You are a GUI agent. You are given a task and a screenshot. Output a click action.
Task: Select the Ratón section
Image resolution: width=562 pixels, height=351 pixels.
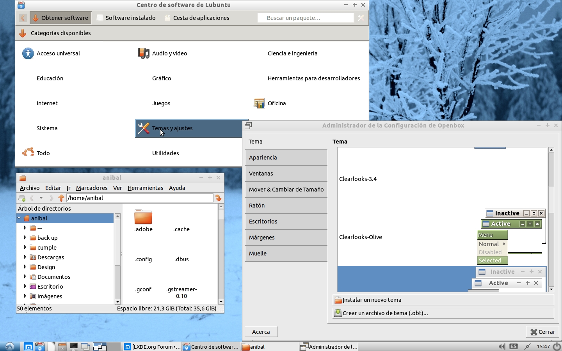[x=286, y=206]
